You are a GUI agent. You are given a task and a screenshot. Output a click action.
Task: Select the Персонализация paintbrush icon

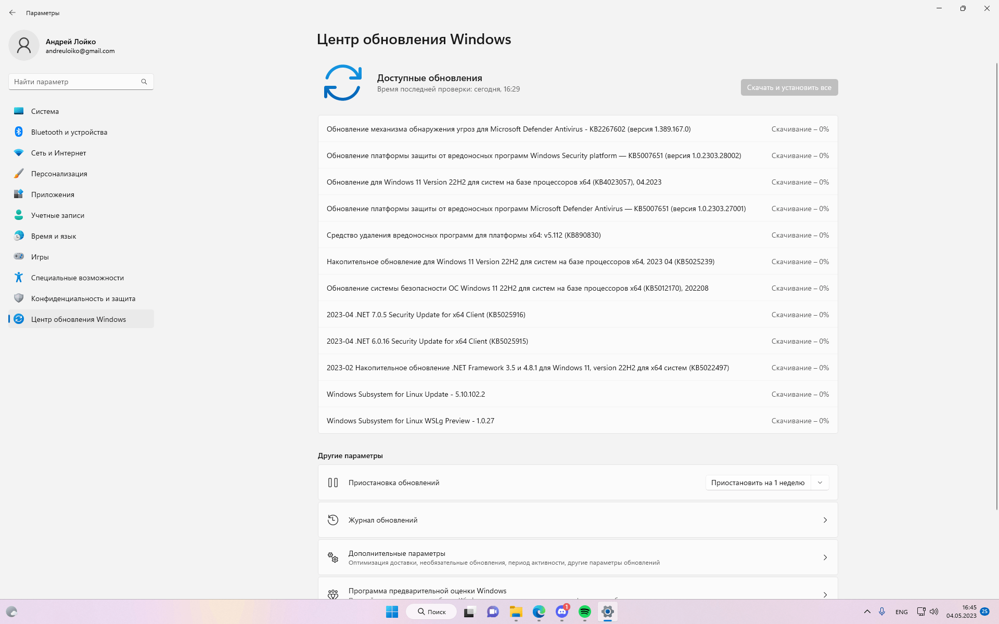tap(19, 173)
